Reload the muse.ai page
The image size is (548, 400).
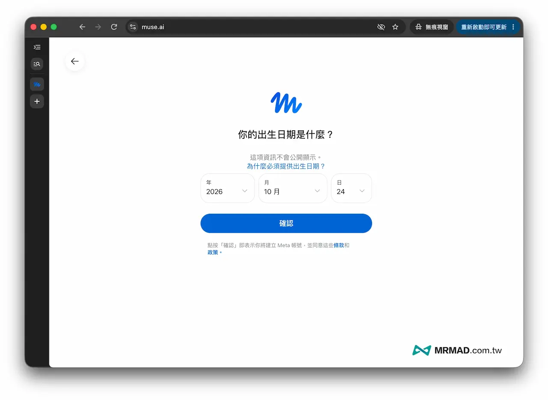pos(114,27)
